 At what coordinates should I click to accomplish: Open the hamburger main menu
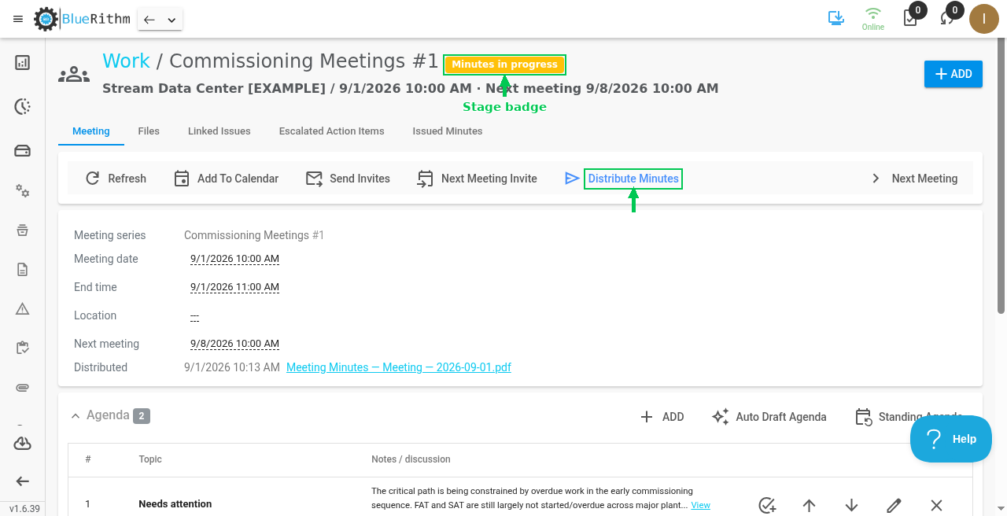point(18,19)
